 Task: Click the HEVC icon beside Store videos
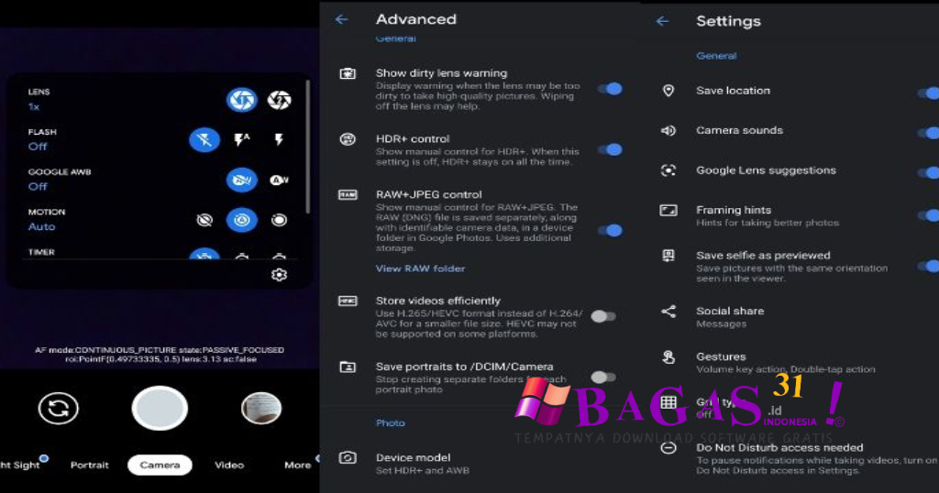point(348,301)
